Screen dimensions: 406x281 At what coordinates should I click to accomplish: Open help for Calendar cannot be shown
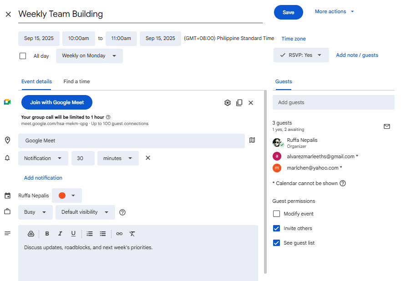pyautogui.click(x=343, y=183)
